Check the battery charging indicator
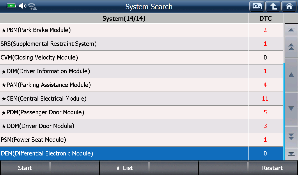This screenshot has height=175, width=298. 11,6
